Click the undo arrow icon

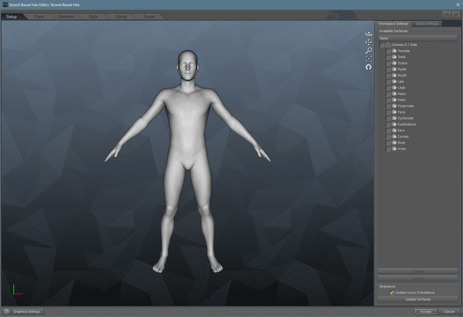coord(446,15)
